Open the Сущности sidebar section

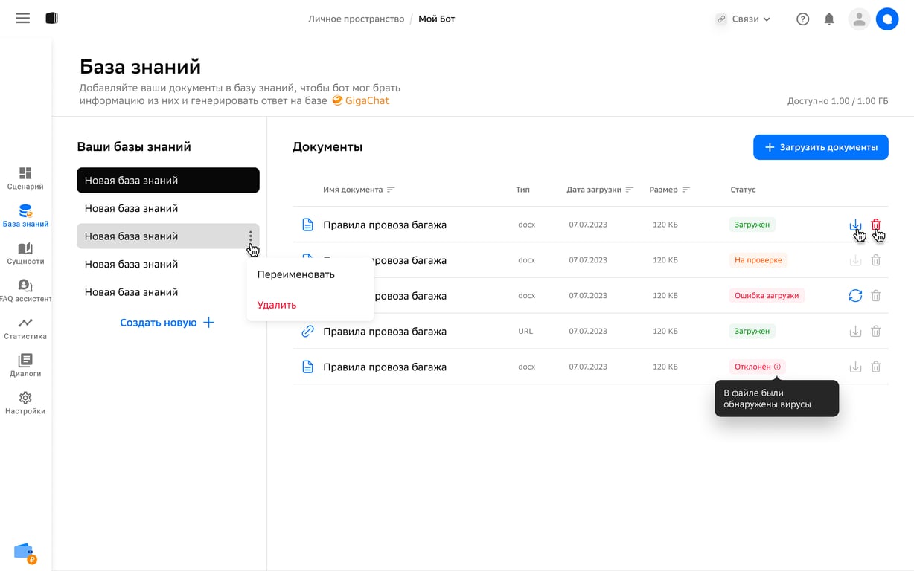25,254
